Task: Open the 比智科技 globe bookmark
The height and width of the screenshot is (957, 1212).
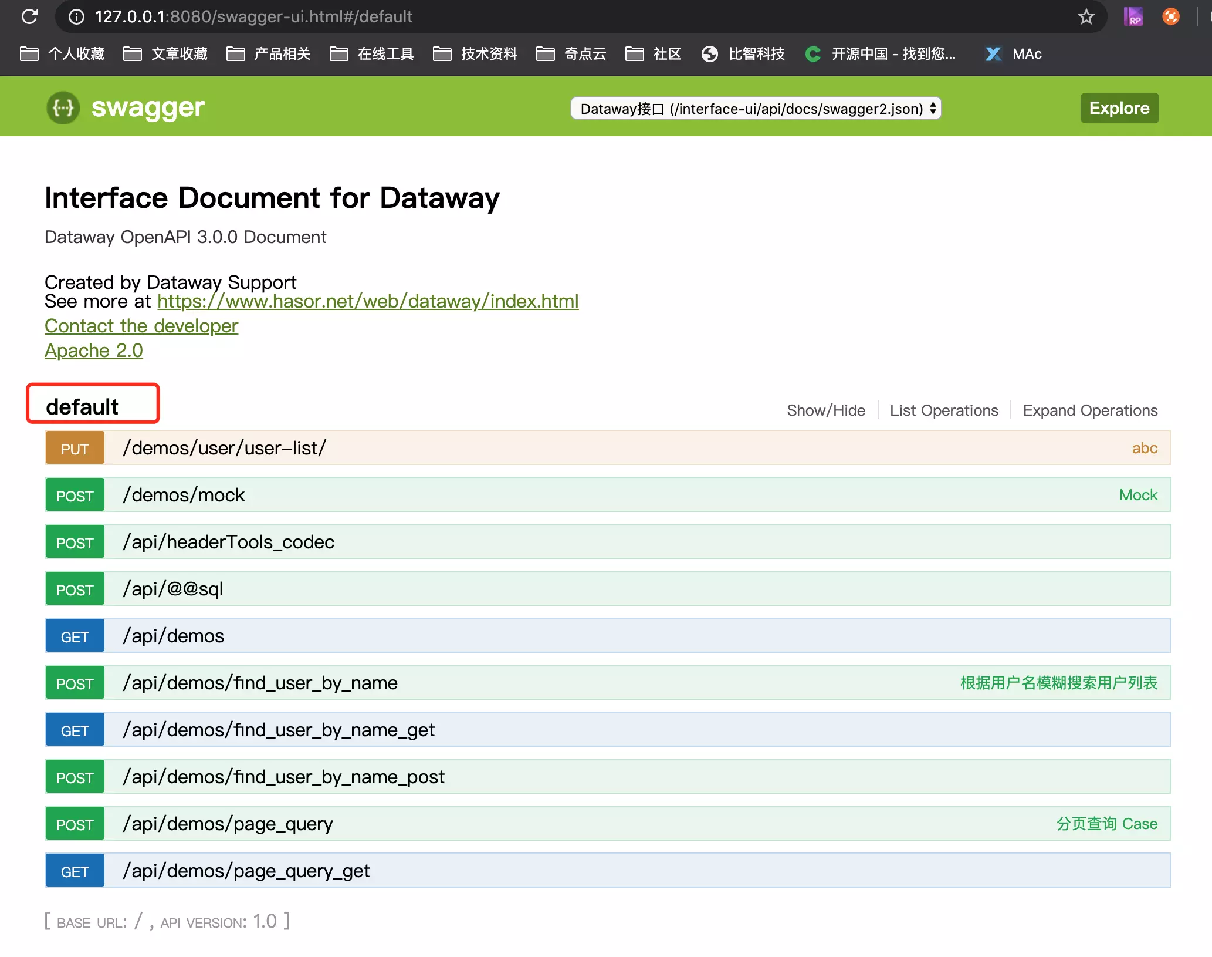Action: 743,54
